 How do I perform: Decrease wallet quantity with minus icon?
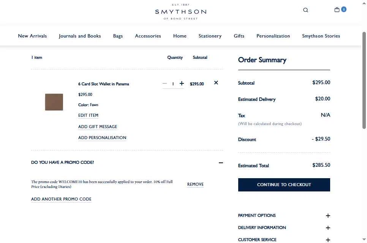[165, 83]
